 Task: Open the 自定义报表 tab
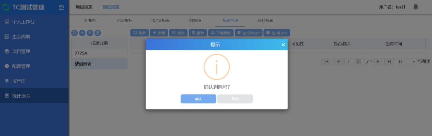point(160,20)
